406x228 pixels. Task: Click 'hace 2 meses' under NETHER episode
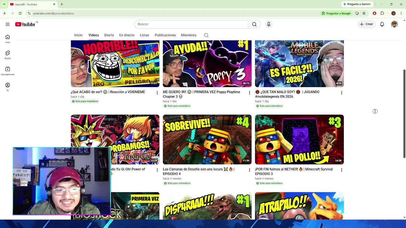tap(264, 179)
